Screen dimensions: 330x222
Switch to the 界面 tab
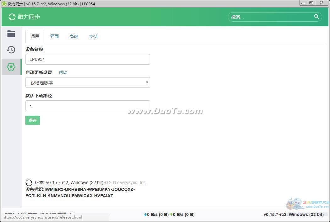[54, 36]
